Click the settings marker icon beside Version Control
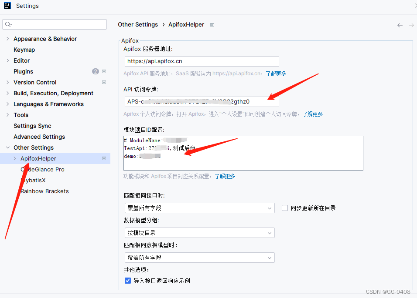 [104, 82]
